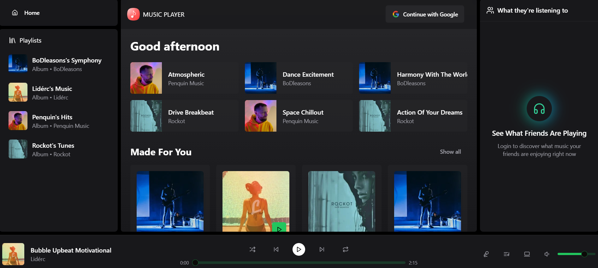The height and width of the screenshot is (268, 598).
Task: Click Continue with Google button
Action: pyautogui.click(x=425, y=14)
